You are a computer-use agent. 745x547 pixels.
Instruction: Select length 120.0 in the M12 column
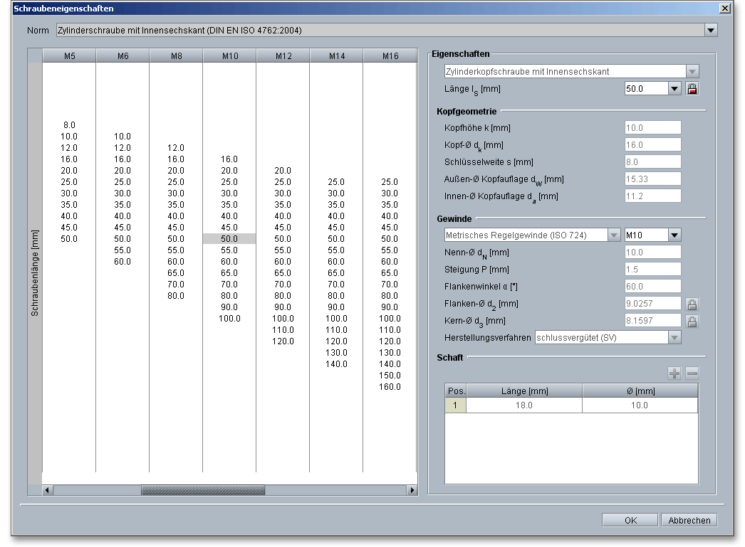[x=283, y=341]
